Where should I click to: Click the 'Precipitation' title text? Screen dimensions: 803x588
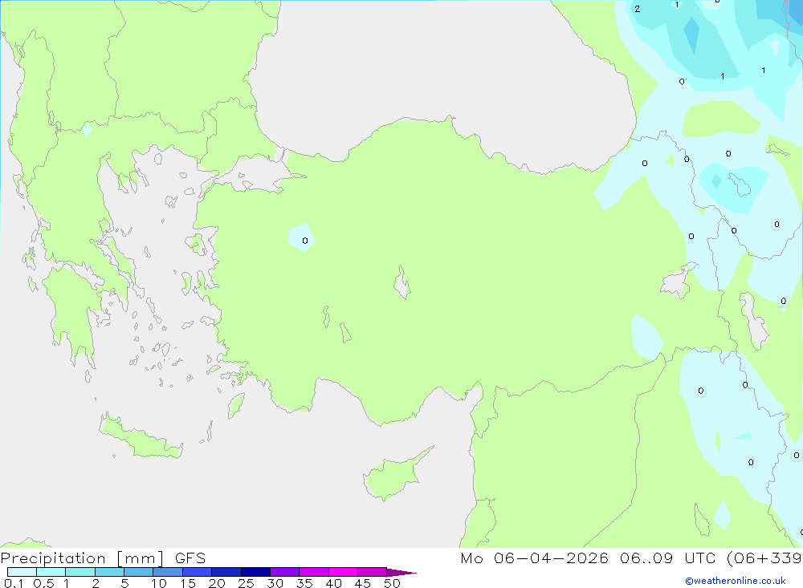click(53, 558)
